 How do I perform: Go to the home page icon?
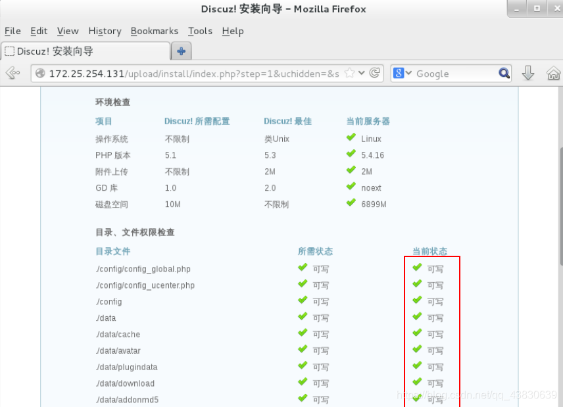[553, 73]
